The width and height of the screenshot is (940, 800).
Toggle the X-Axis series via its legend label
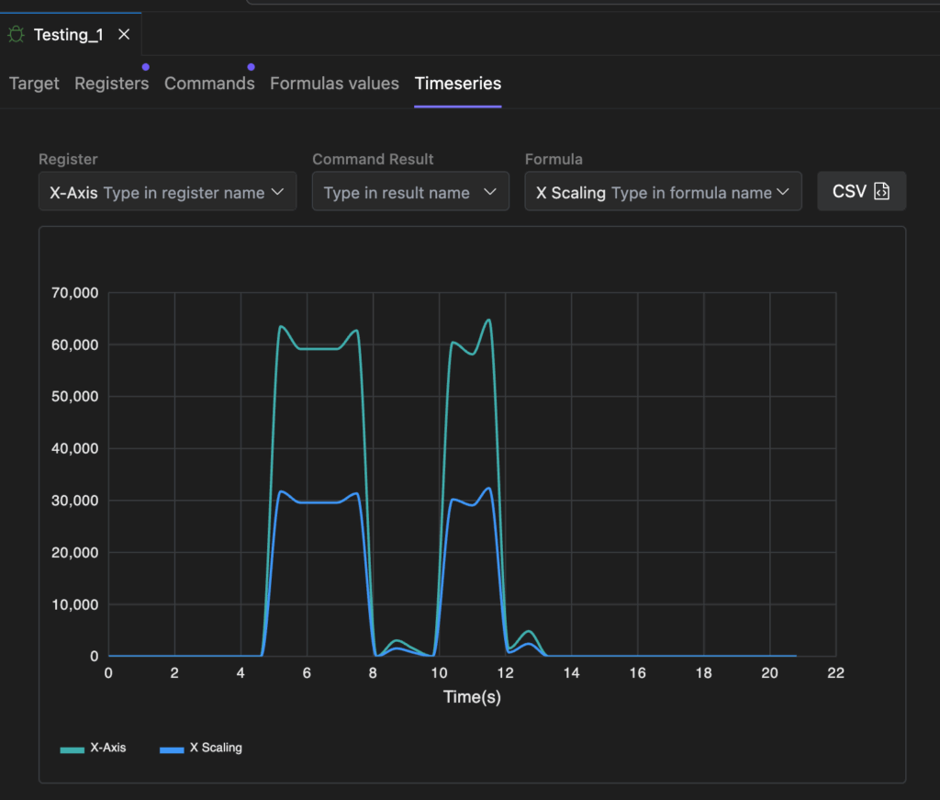[x=108, y=748]
